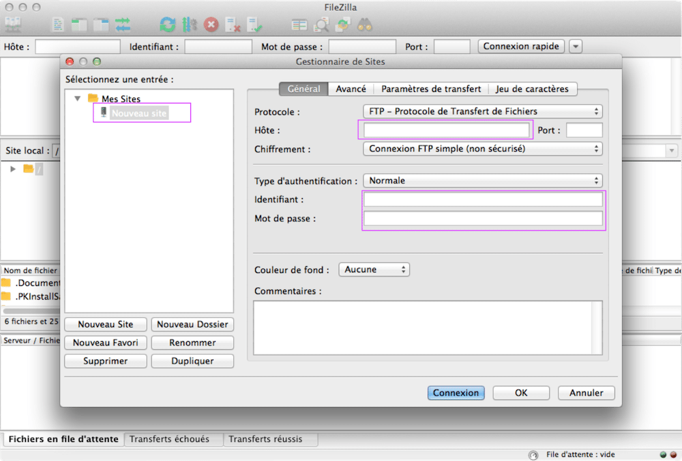The width and height of the screenshot is (682, 461).
Task: Click the Connexion rapide button
Action: click(521, 46)
